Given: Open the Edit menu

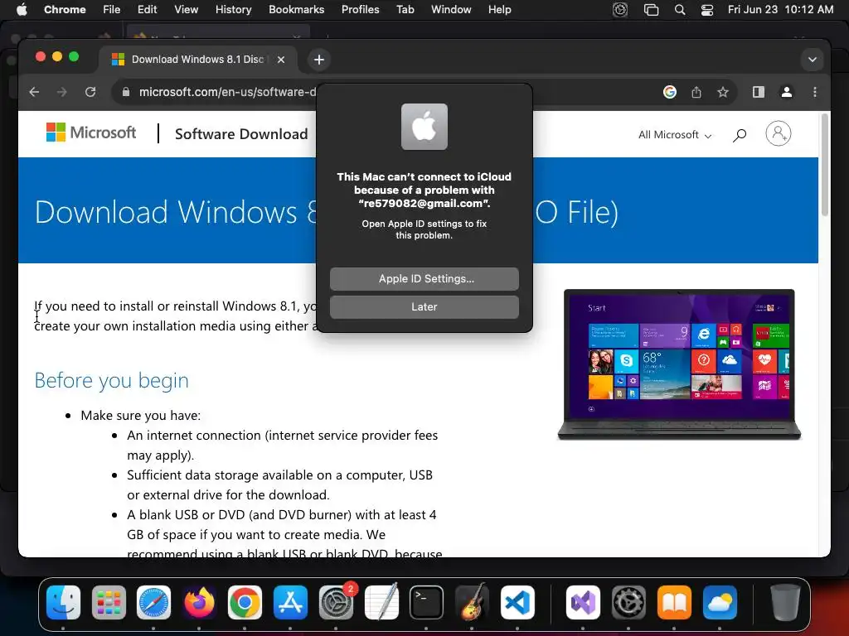Looking at the screenshot, I should click(x=147, y=10).
